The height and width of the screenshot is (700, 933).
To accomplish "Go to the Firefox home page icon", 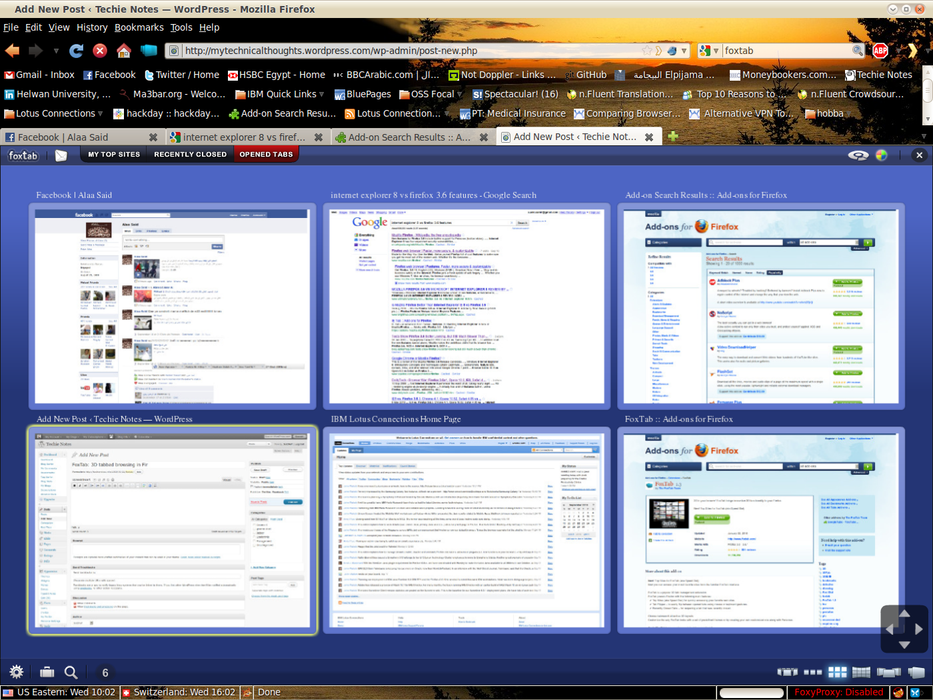I will pyautogui.click(x=124, y=51).
